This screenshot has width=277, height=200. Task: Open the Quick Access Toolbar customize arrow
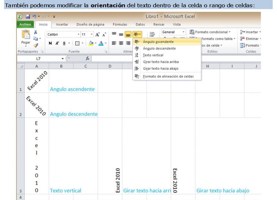[54, 17]
